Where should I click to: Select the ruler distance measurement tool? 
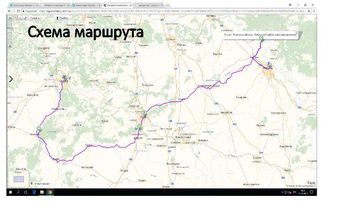click(x=25, y=18)
